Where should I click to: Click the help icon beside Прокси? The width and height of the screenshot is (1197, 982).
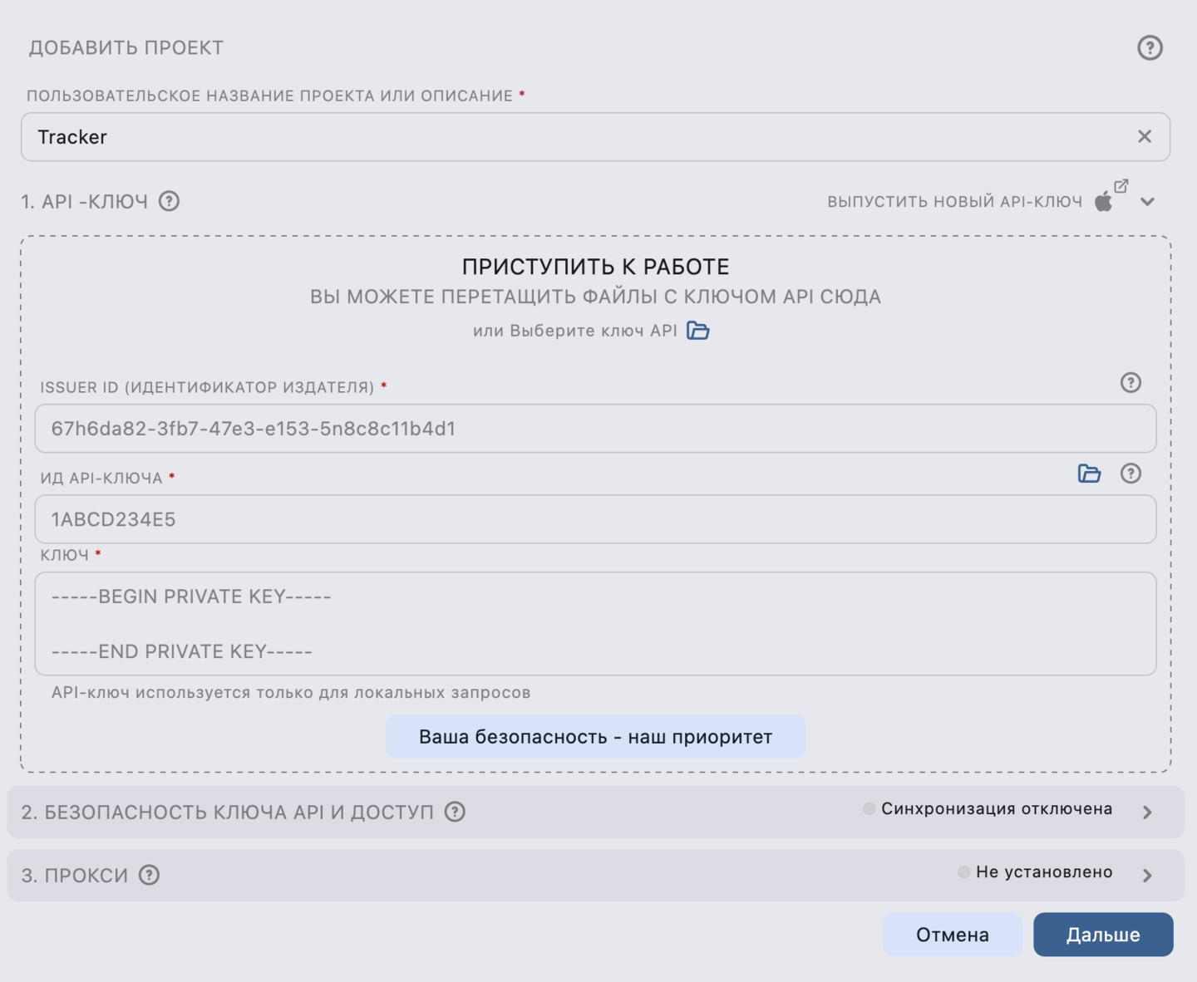coord(149,875)
